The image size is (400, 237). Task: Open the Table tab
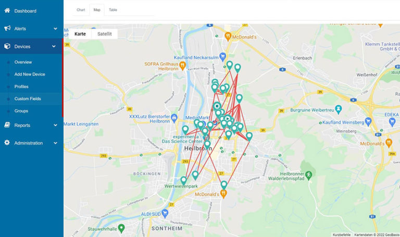pos(113,10)
